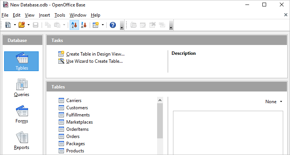The height and width of the screenshot is (155, 290).
Task: Click the empty table preview area
Action: 228,133
